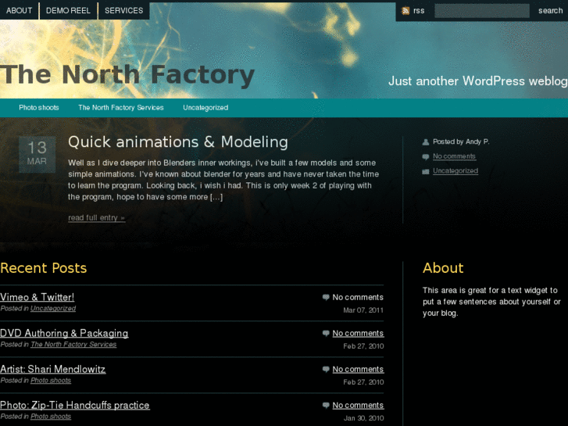Screen dimensions: 568x426
Task: Click No comments link under Posted by Andy P.
Action: [454, 156]
